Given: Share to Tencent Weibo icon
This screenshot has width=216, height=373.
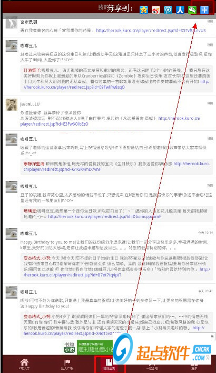Looking at the screenshot, I should [x=168, y=9].
